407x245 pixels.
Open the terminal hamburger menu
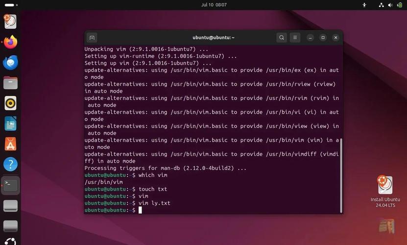[x=295, y=38]
